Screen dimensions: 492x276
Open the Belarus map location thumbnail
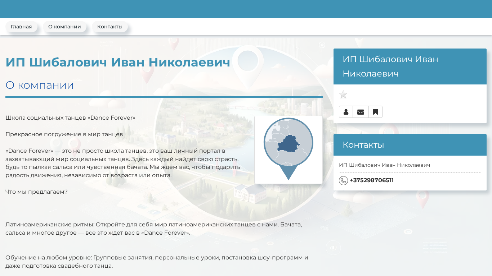click(x=289, y=150)
